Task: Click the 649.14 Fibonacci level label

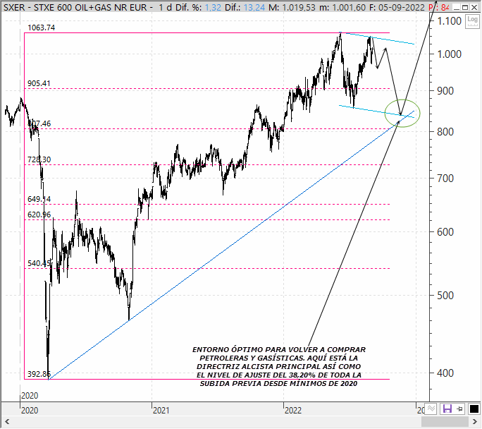Action: point(39,199)
